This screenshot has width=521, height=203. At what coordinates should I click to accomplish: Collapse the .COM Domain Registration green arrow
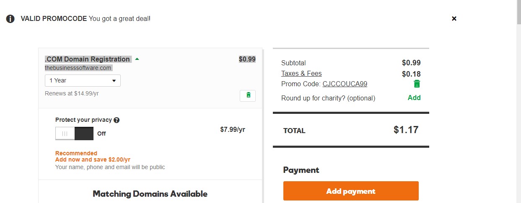(x=137, y=59)
